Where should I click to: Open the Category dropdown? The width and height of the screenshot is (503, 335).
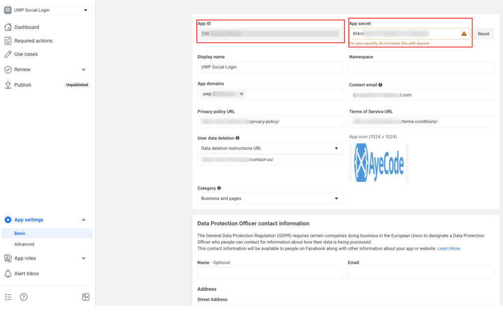click(x=270, y=198)
